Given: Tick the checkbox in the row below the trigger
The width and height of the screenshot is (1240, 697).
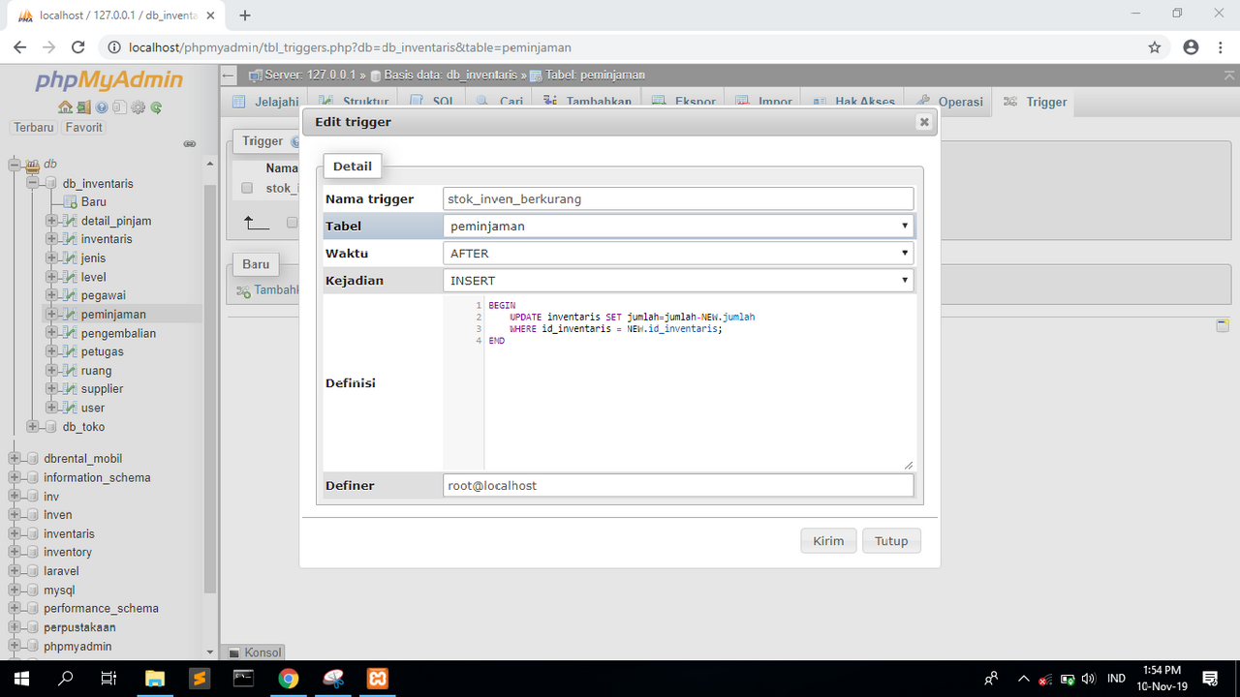Looking at the screenshot, I should [x=292, y=222].
